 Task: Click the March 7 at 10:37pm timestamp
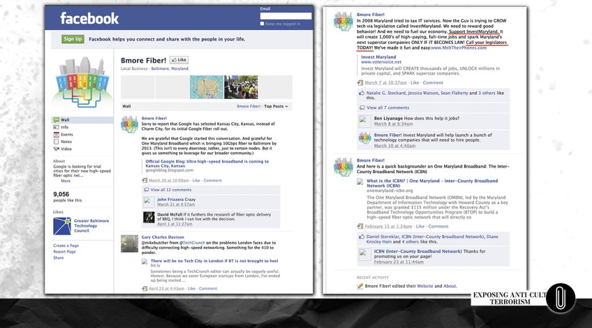click(386, 83)
